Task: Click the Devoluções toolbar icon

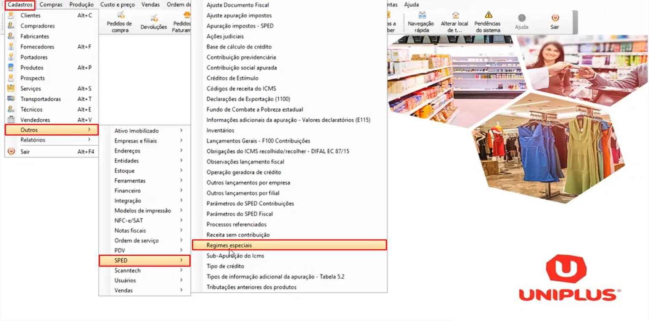Action: click(154, 18)
